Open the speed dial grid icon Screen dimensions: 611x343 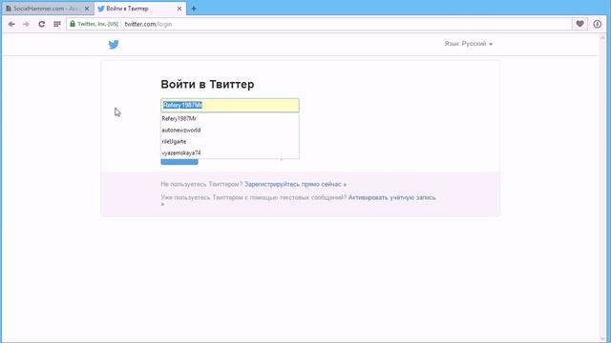click(57, 24)
